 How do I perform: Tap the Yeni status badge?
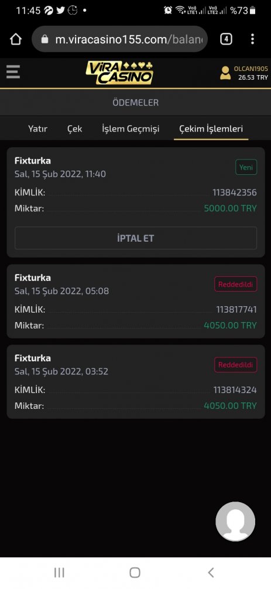pyautogui.click(x=246, y=167)
